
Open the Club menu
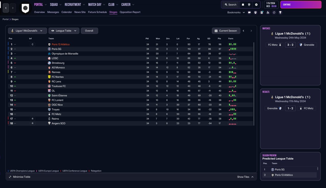[113, 5]
